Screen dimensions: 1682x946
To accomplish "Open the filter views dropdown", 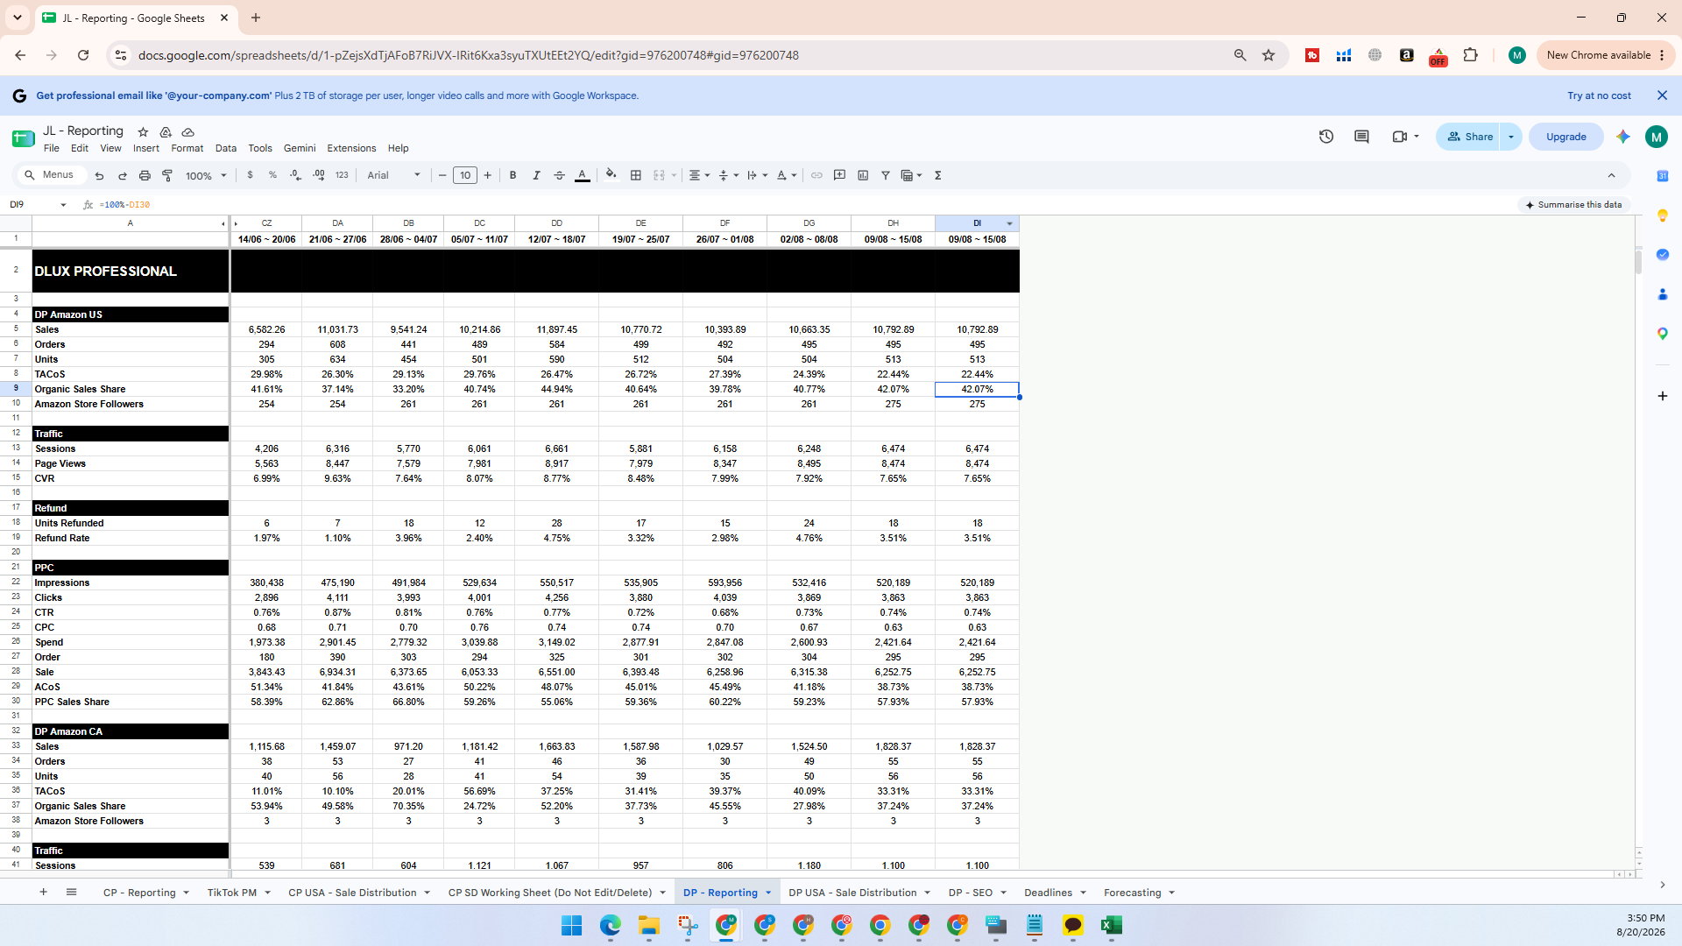I will (x=912, y=175).
